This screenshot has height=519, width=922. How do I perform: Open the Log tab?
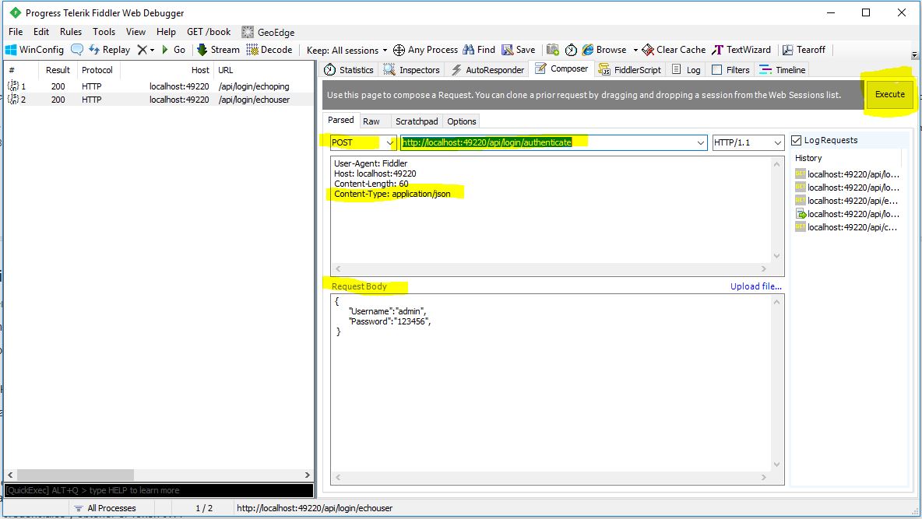686,70
